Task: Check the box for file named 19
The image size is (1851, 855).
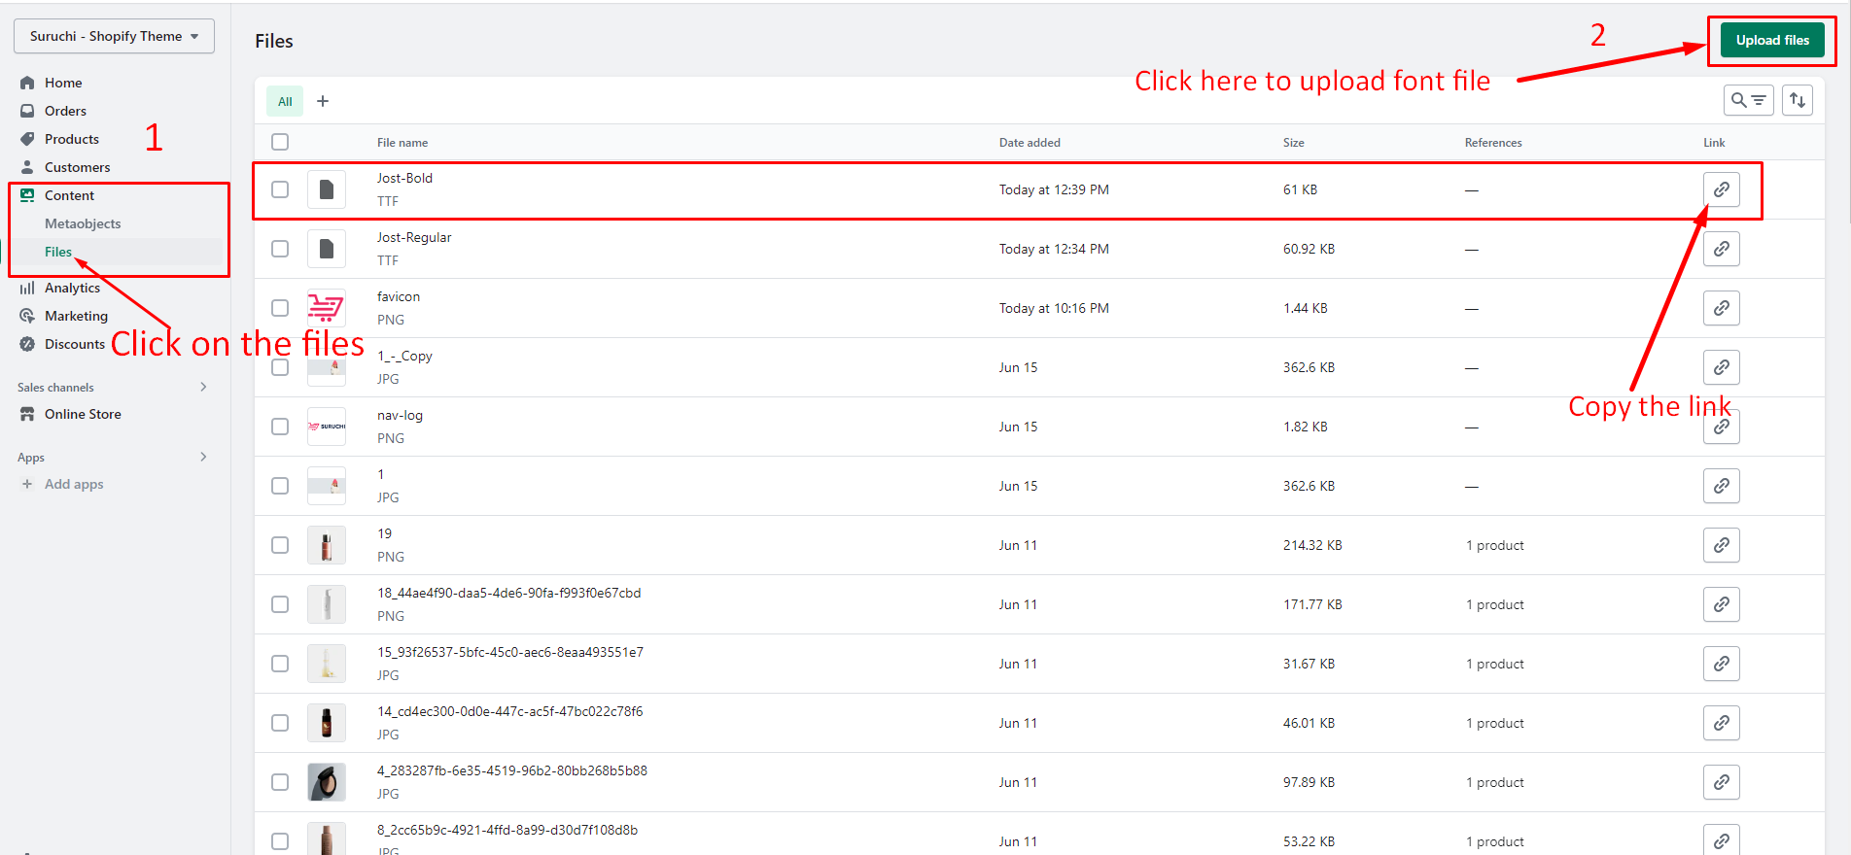Action: [x=280, y=545]
